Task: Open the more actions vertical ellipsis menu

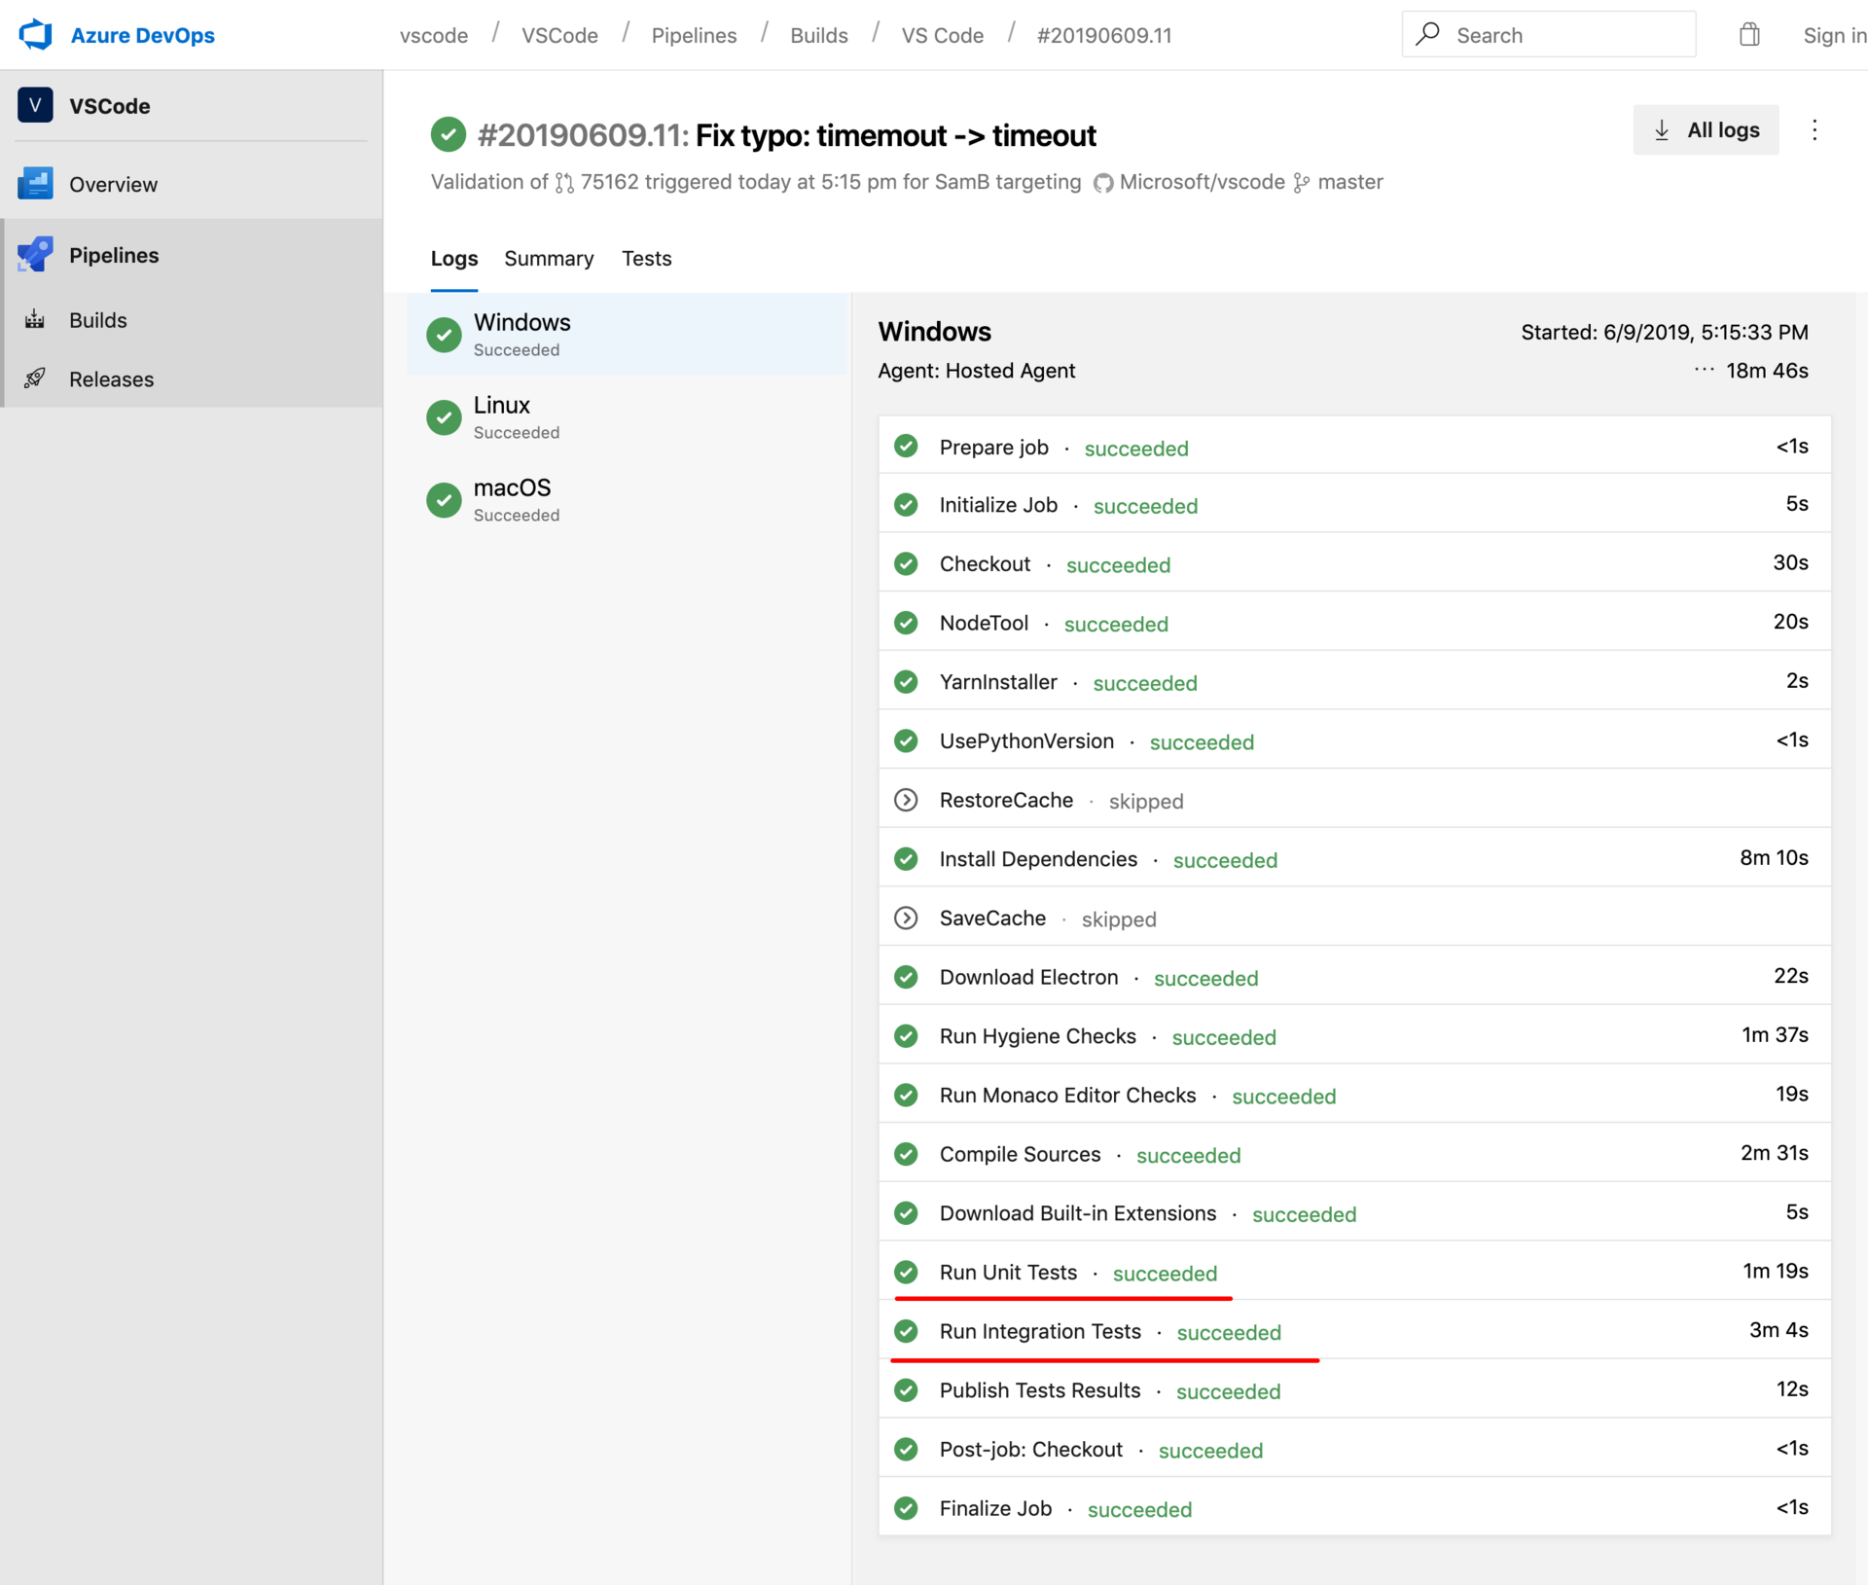Action: (1814, 130)
